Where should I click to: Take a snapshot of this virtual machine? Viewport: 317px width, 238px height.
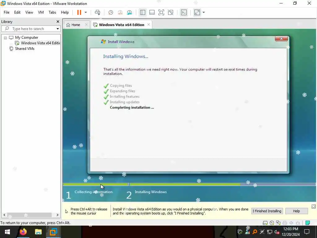click(x=111, y=12)
